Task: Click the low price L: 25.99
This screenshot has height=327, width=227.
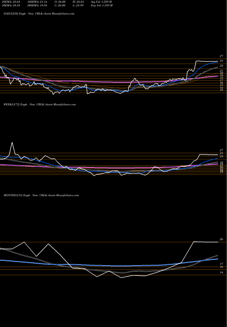Action: (x=78, y=5)
